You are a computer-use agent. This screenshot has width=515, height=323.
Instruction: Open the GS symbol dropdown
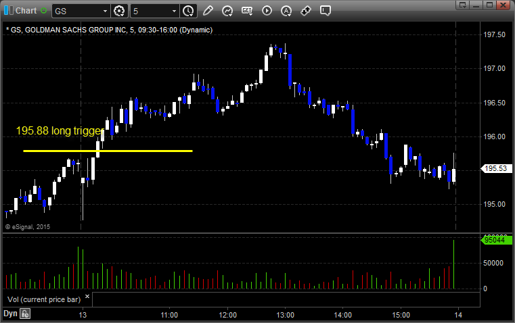pos(105,11)
